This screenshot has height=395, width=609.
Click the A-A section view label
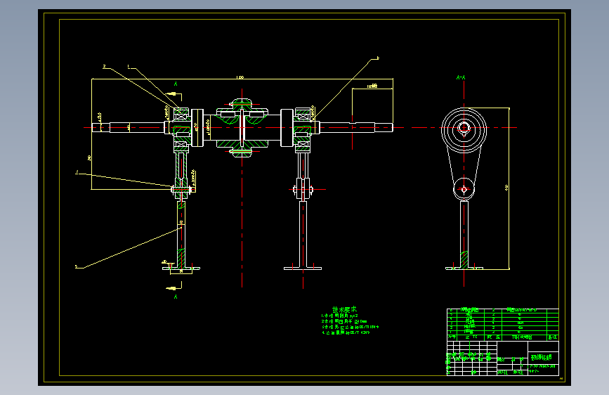tap(461, 78)
